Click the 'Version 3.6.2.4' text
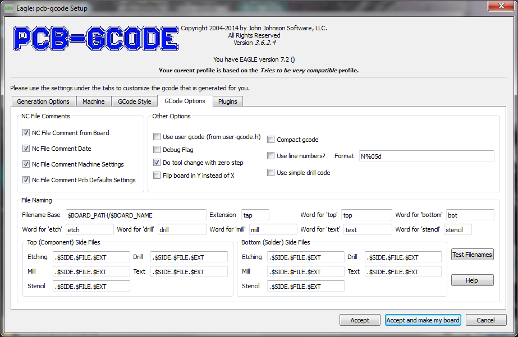This screenshot has height=337, width=518. pos(254,43)
